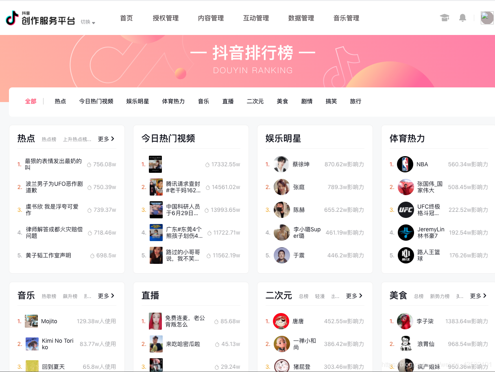Select 上升热点榜 sub-tab in 热点 card
The height and width of the screenshot is (372, 495).
[77, 139]
